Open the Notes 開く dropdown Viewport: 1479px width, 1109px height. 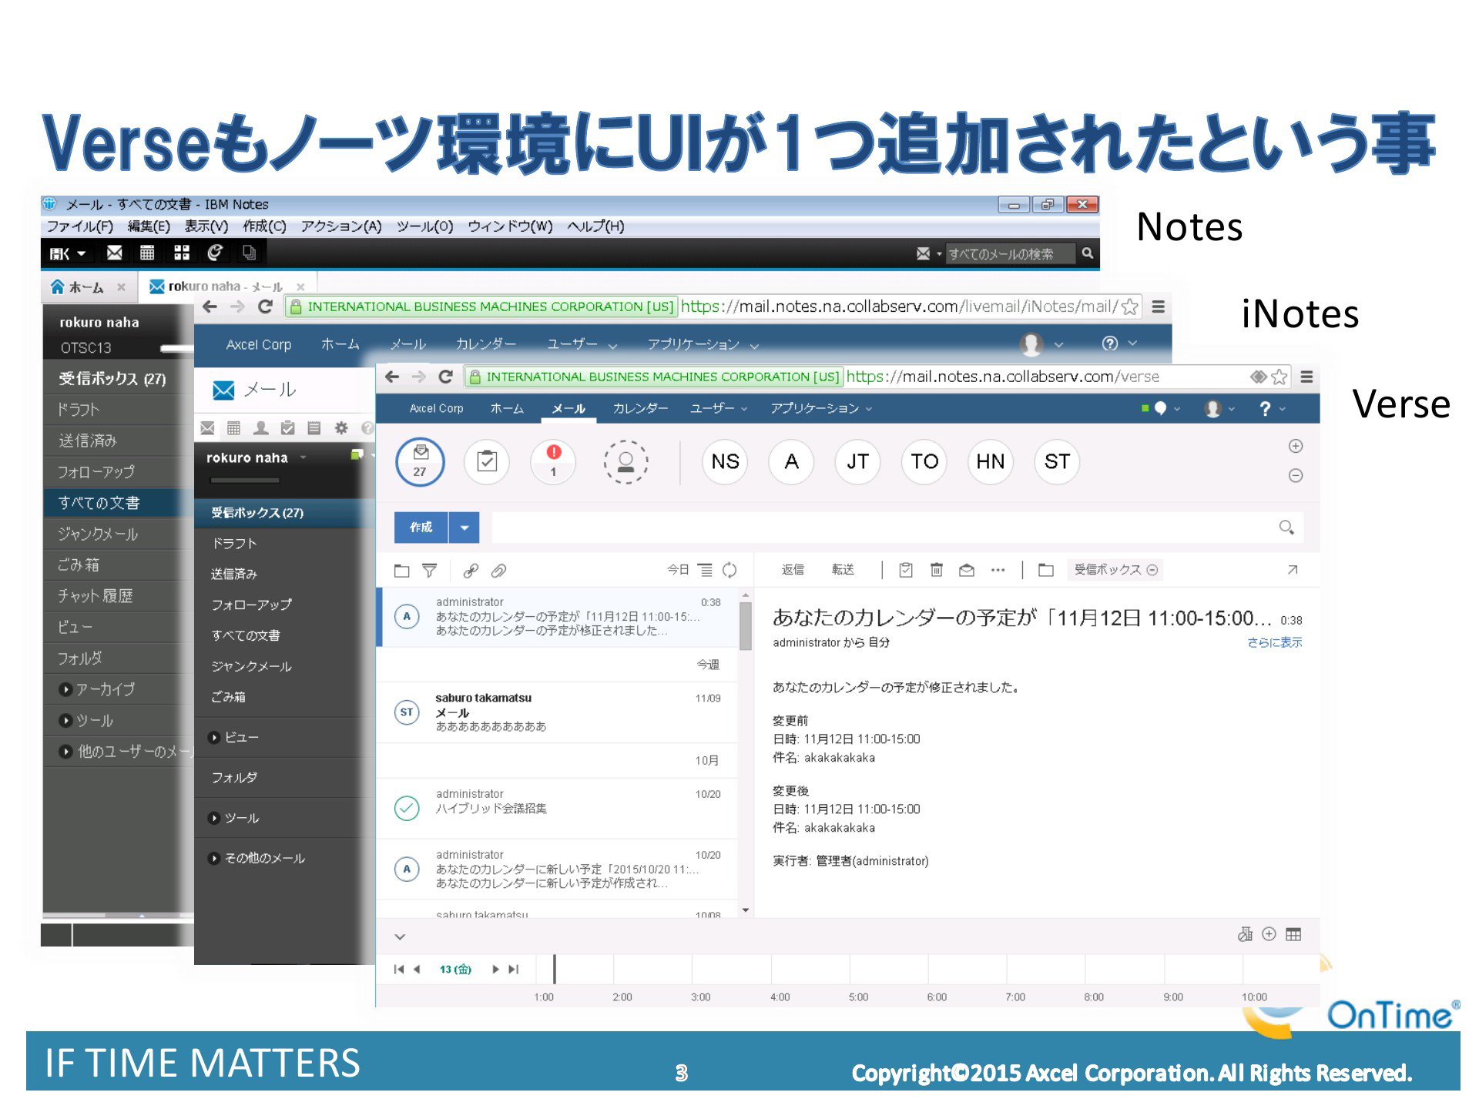point(67,253)
